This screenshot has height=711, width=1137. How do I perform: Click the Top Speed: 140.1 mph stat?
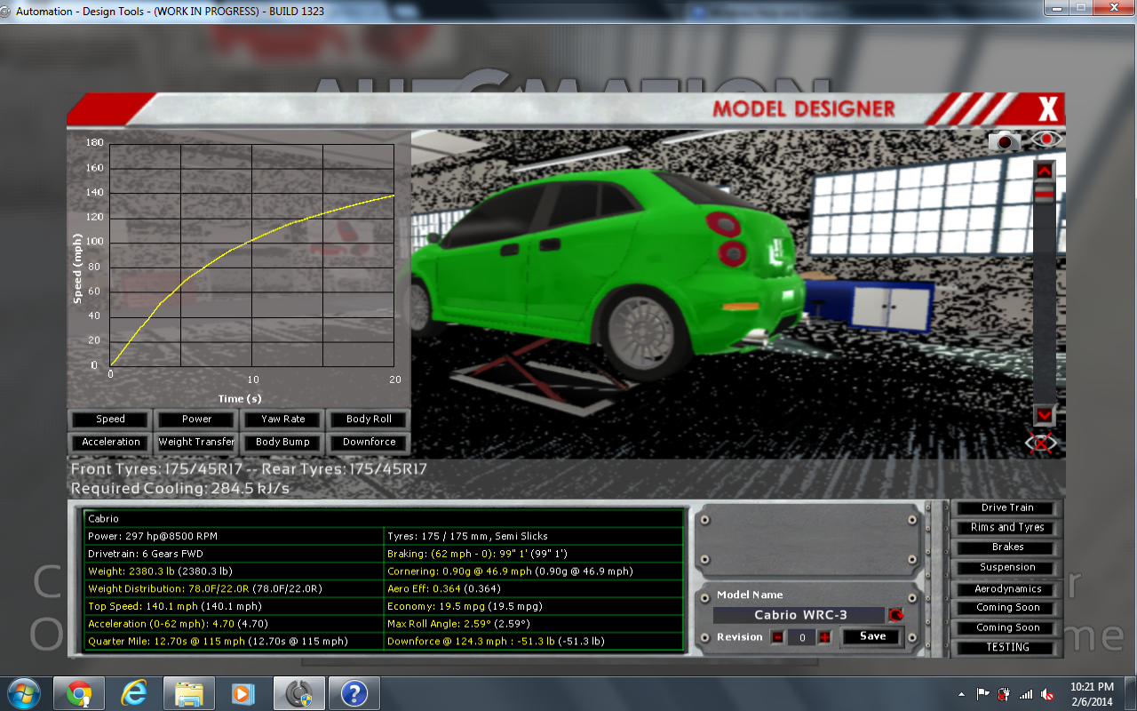click(234, 606)
